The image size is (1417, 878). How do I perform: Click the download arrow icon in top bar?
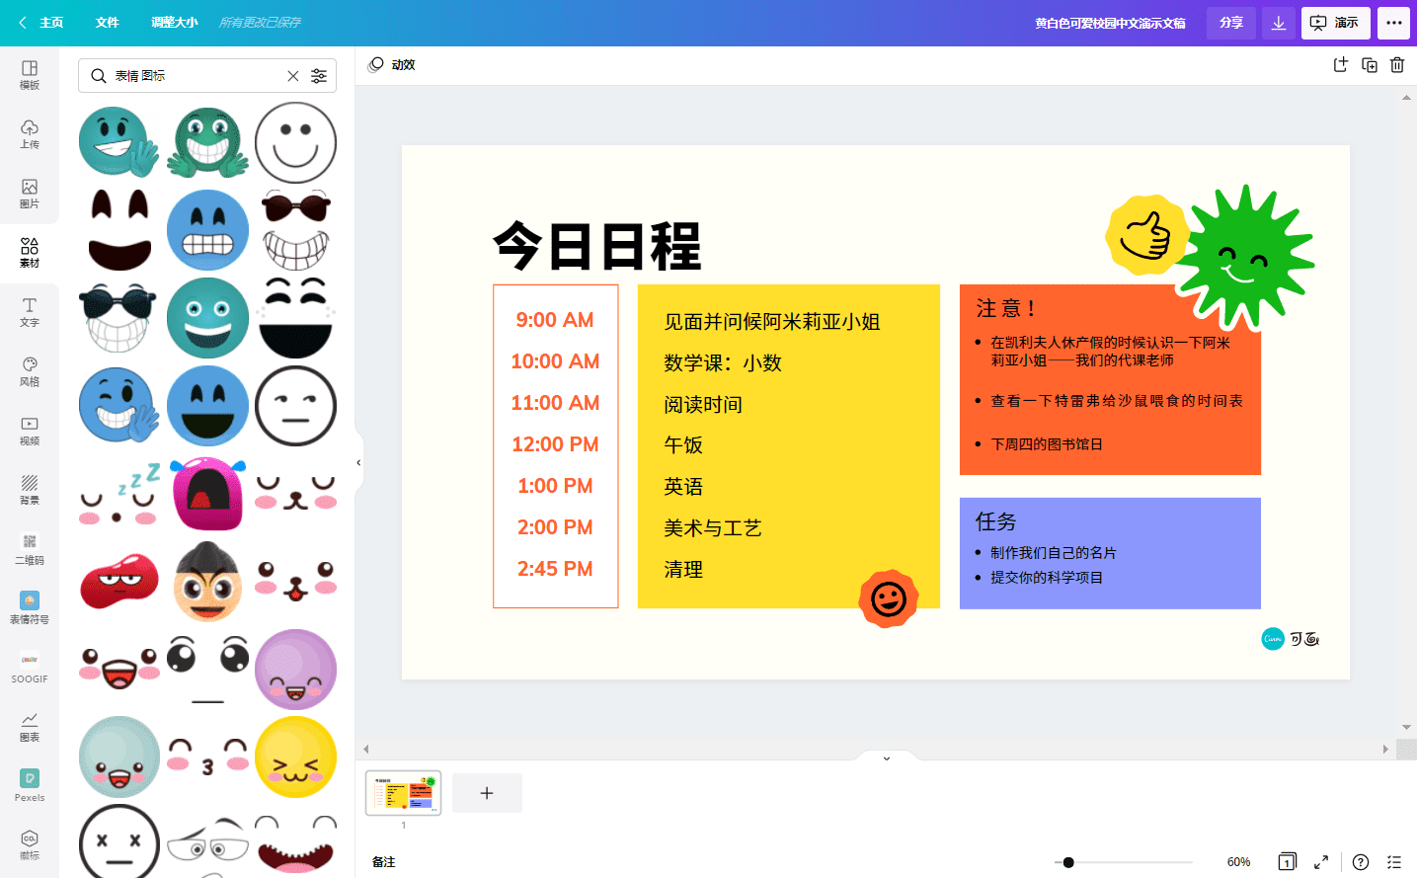[x=1279, y=23]
